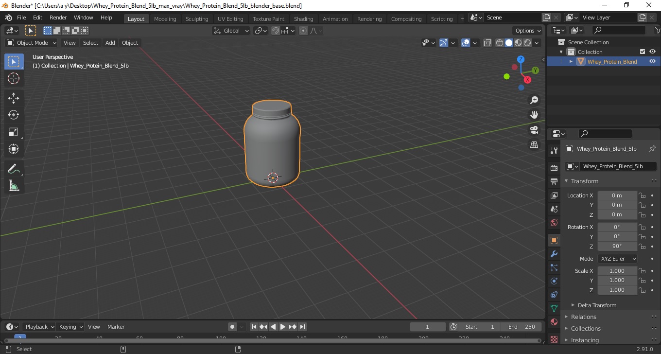Expand Whey_Protein_Blend tree item in outliner

tap(571, 61)
